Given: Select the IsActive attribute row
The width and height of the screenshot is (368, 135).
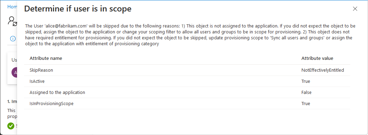Looking at the screenshot, I should (187, 81).
